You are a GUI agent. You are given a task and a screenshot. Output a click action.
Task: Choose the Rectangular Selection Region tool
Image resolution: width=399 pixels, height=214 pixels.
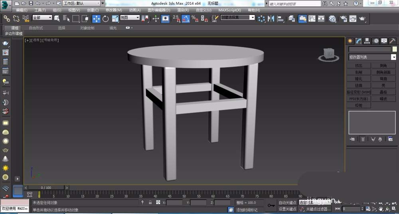pyautogui.click(x=75, y=18)
